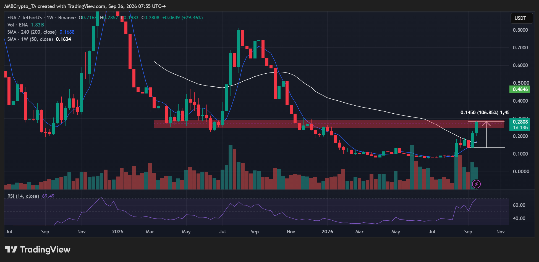
Task: Click the latest green weekly candle
Action: click(477, 127)
